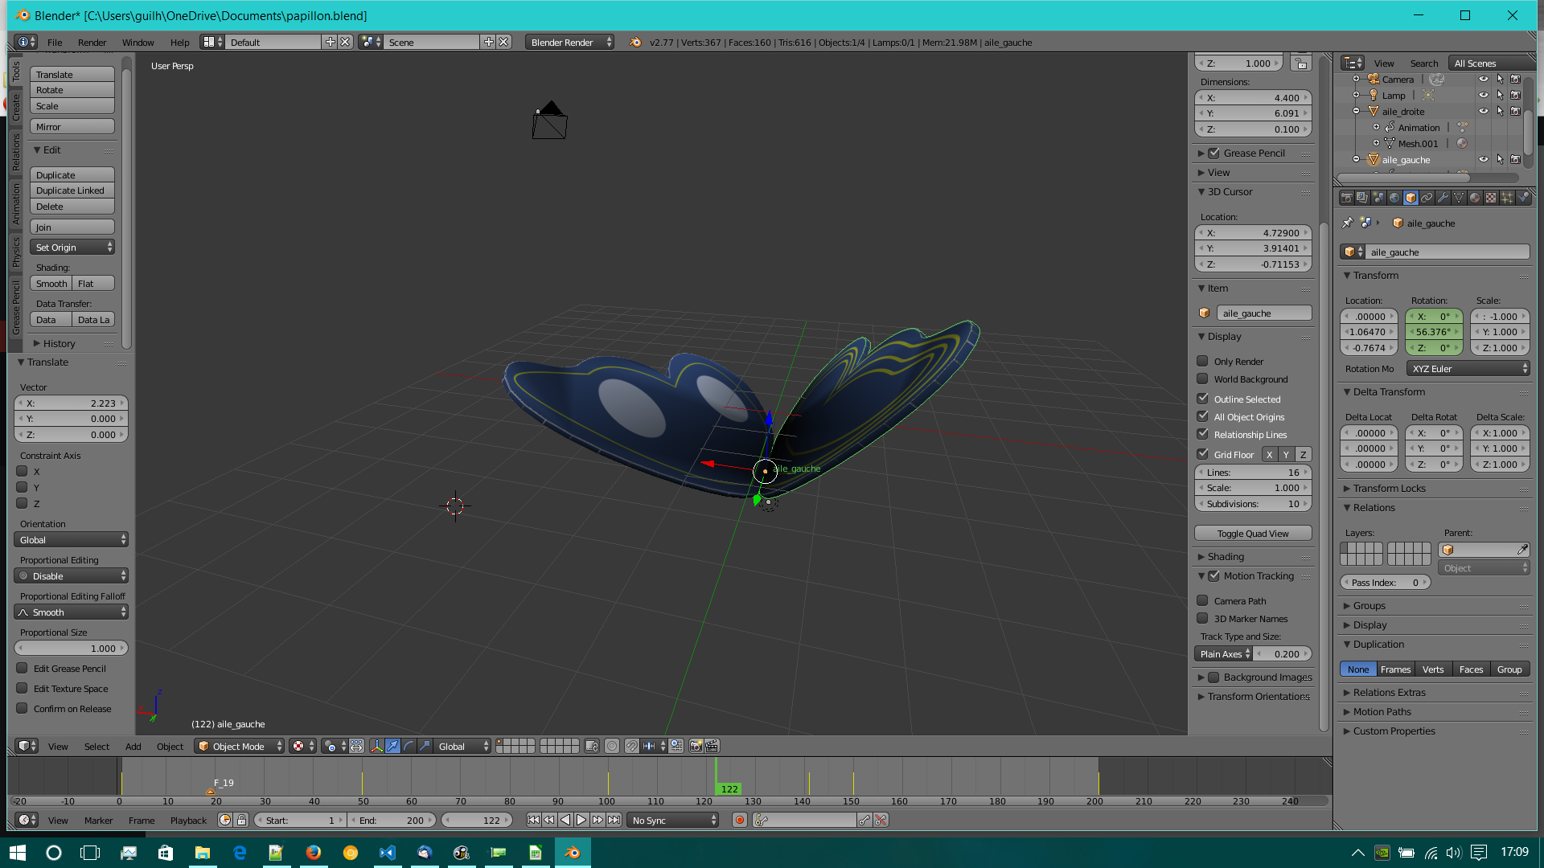Click the Proportional Size slider
This screenshot has height=868, width=1544.
click(71, 648)
